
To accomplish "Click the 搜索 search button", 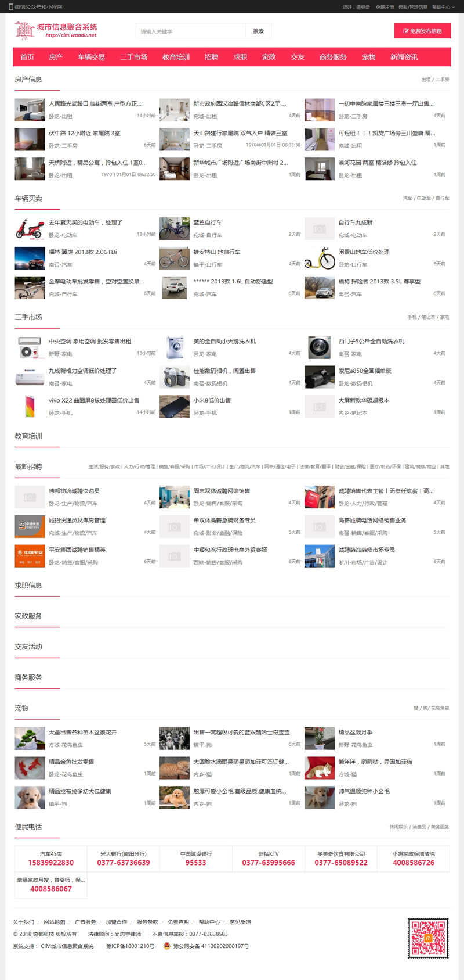I will click(x=258, y=31).
